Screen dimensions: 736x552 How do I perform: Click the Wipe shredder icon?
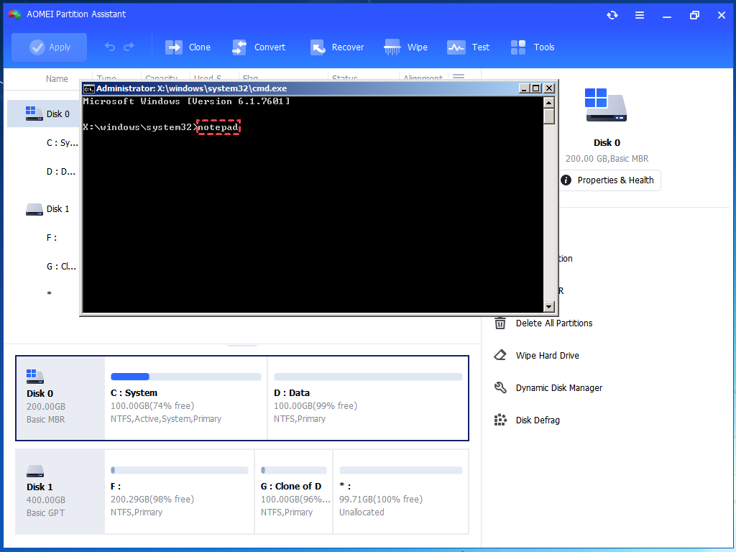pyautogui.click(x=392, y=47)
